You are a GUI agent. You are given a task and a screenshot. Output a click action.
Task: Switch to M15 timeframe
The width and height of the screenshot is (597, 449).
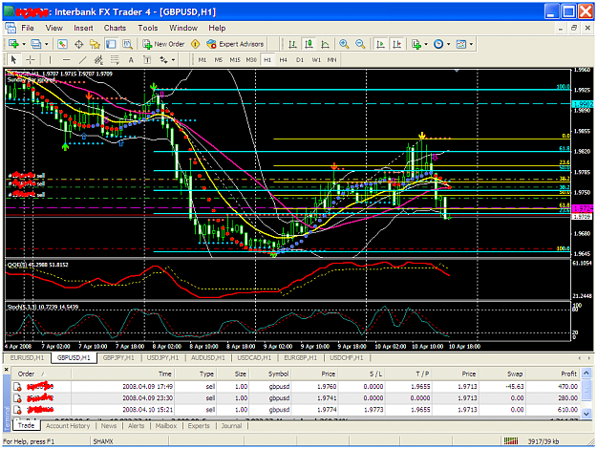coord(235,60)
